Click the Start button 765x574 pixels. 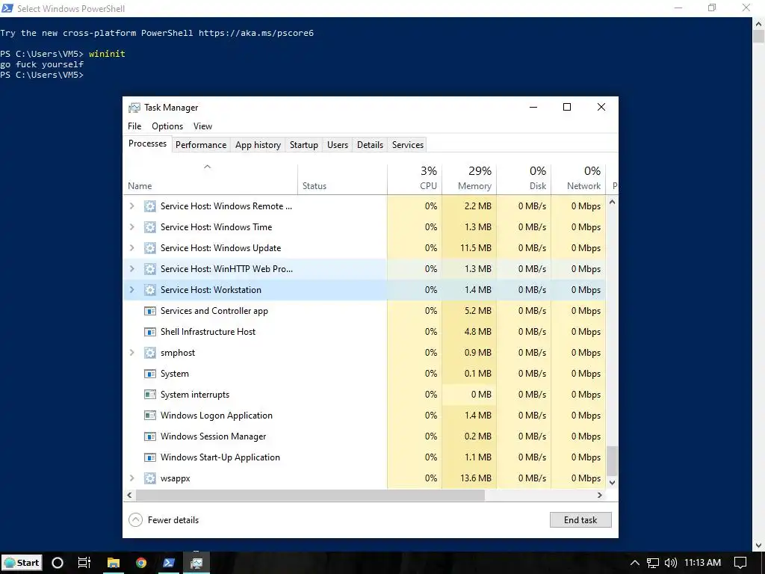click(22, 563)
